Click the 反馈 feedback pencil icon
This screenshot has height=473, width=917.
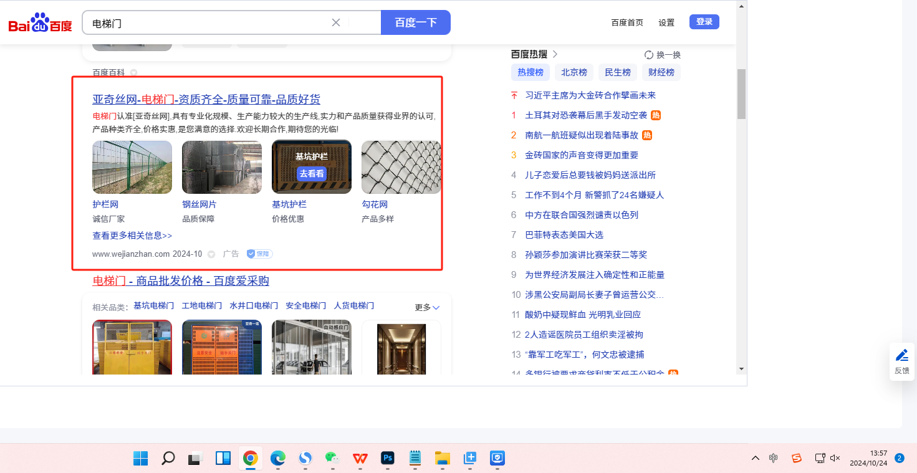tap(901, 355)
